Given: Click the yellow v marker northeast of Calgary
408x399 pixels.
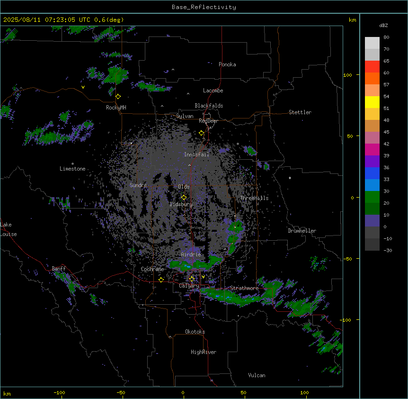Looking at the screenshot, I should (203, 277).
